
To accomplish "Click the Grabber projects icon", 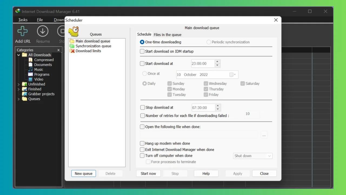I will (25, 94).
